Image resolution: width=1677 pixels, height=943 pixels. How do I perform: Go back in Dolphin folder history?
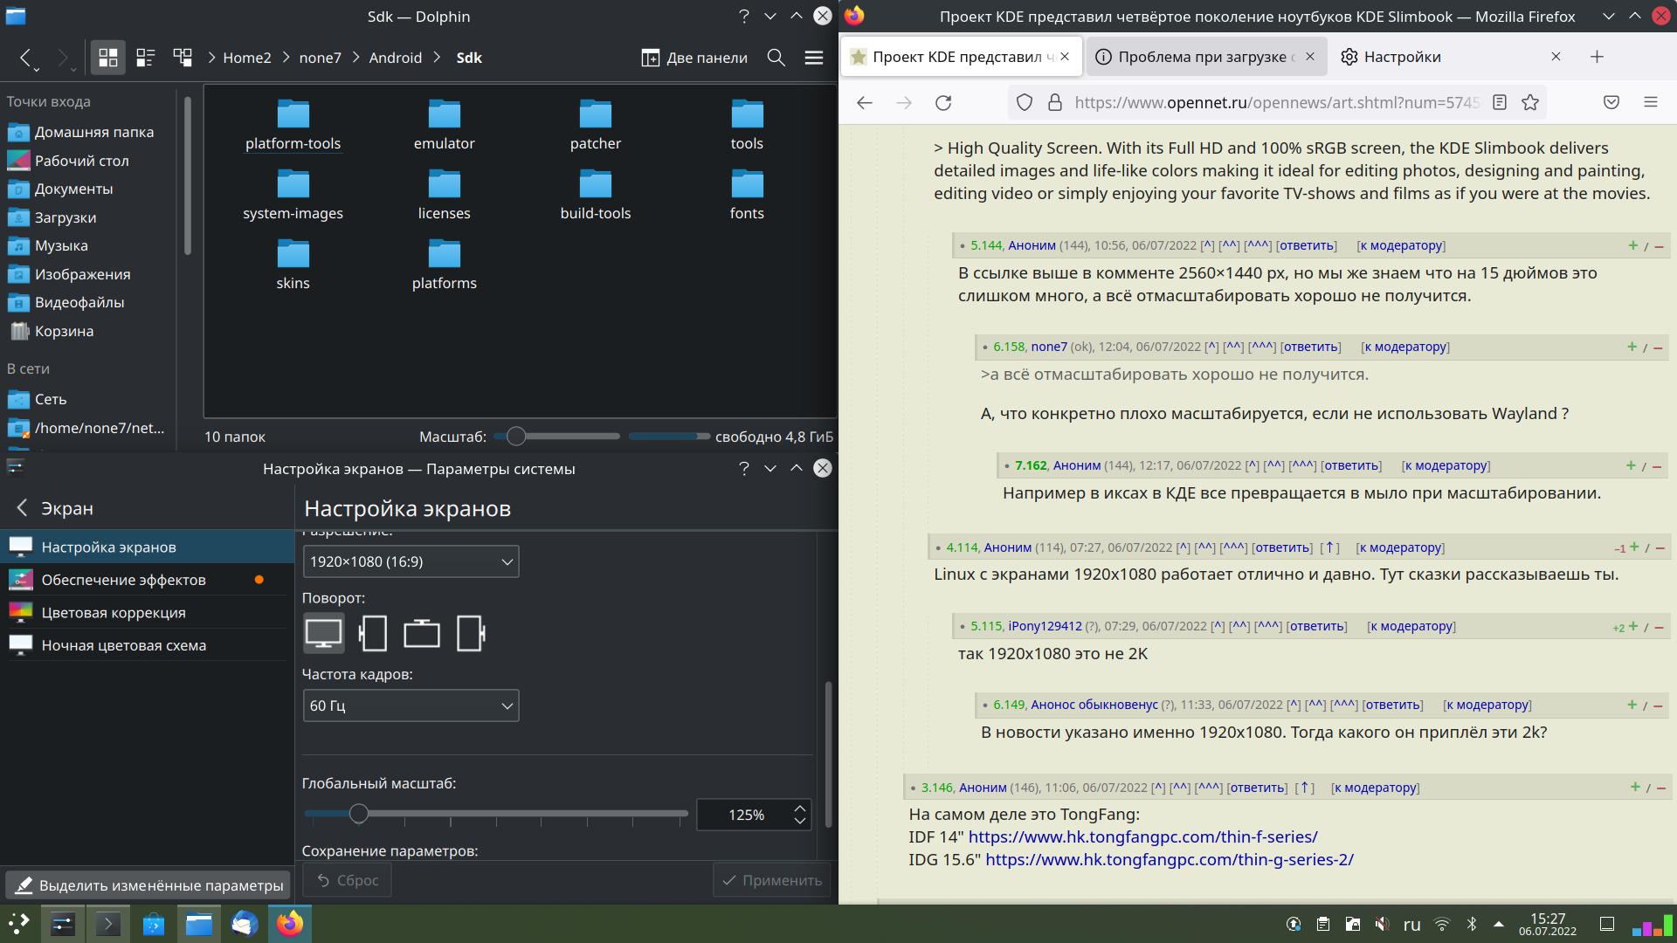coord(26,58)
